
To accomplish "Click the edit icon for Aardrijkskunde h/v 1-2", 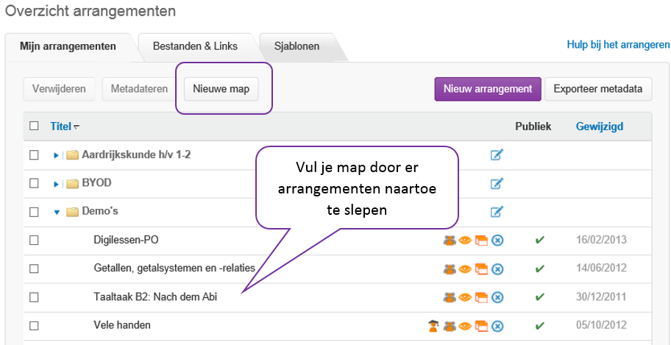I will pos(497,154).
